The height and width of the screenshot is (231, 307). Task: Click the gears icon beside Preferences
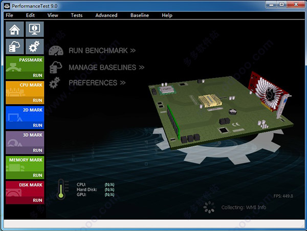click(55, 82)
